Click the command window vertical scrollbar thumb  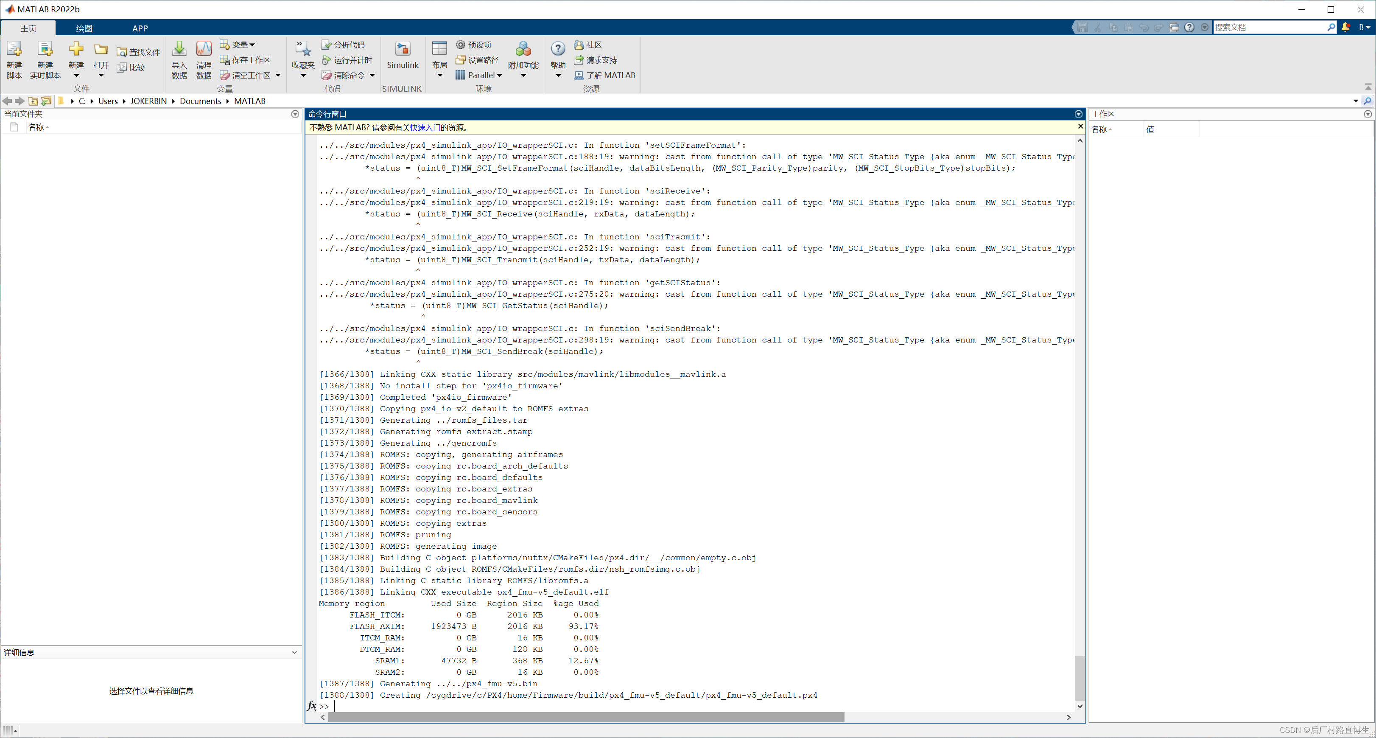click(x=1080, y=678)
